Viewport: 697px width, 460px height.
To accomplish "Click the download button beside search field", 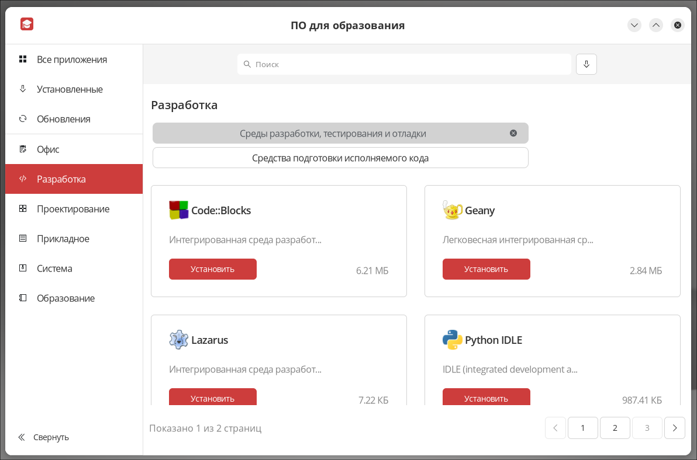I will click(x=586, y=64).
